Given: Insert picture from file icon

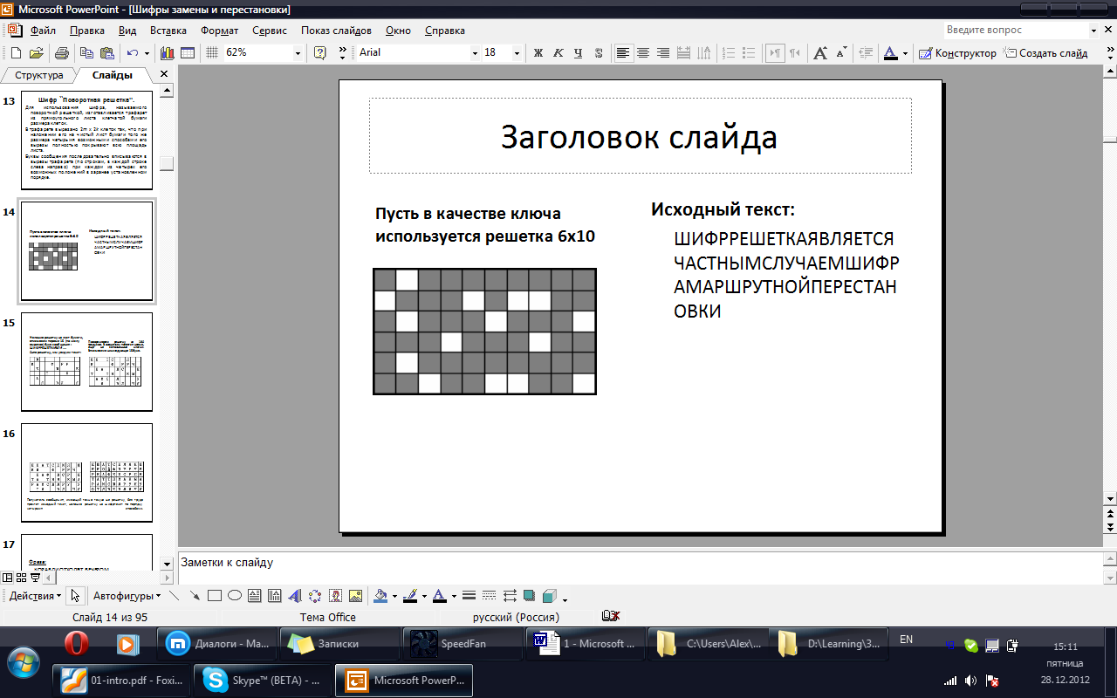Looking at the screenshot, I should point(355,596).
